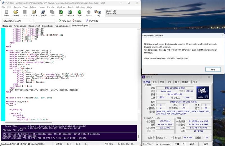Open the Render menu

click(51, 7)
